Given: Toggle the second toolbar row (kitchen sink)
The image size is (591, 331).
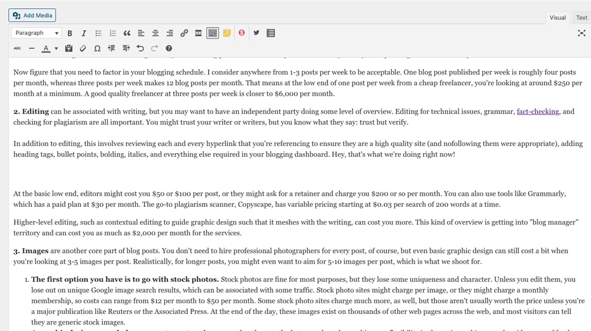Looking at the screenshot, I should (x=213, y=33).
